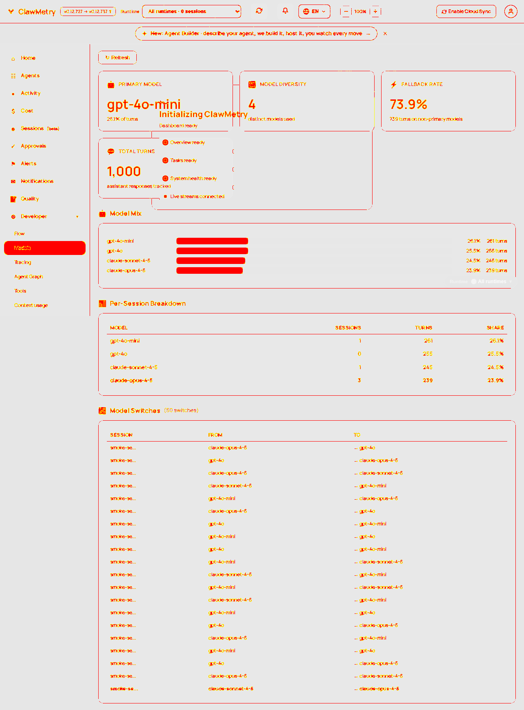This screenshot has height=710, width=524.
Task: Click the gpt-4o-mini bar in Model Mix
Action: tap(212, 241)
